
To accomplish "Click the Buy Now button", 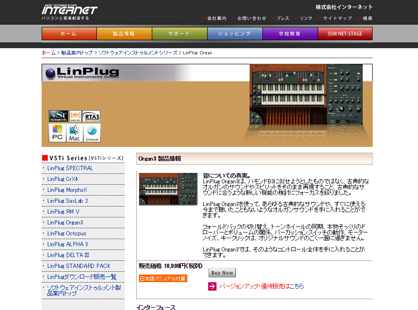I will 222,273.
